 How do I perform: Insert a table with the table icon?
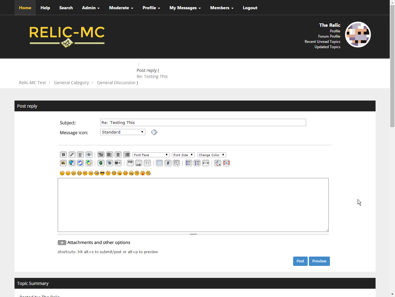pos(159,163)
